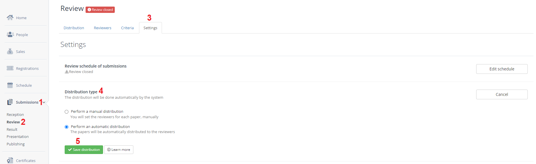Click the Edit schedule button

[502, 69]
